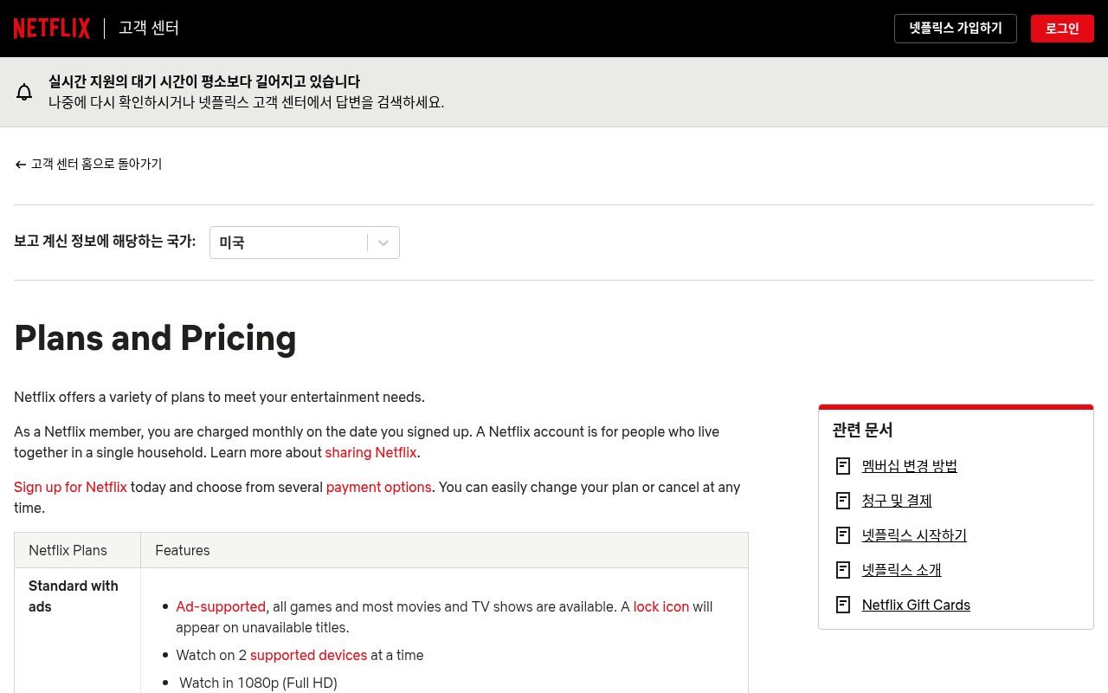The image size is (1108, 693).
Task: Click the Standard with ads plan name
Action: [x=74, y=596]
